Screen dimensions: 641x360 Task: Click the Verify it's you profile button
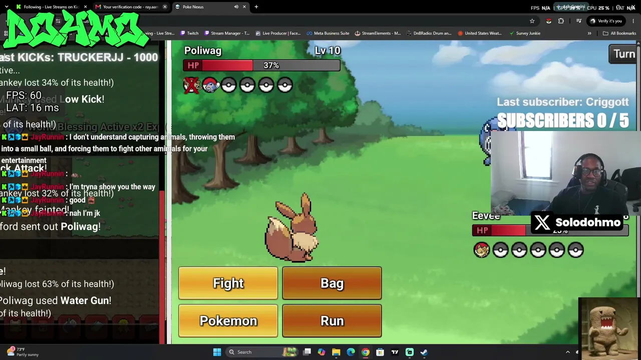606,21
